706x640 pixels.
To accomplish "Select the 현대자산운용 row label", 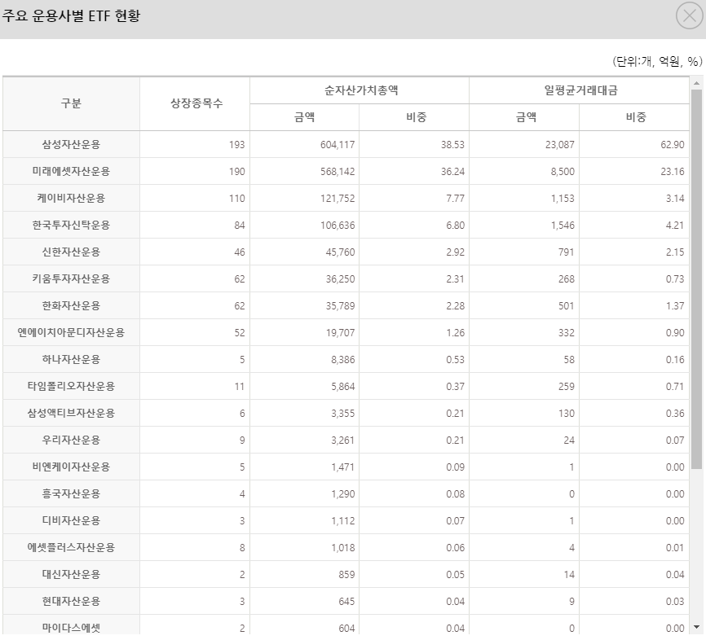I will click(71, 601).
